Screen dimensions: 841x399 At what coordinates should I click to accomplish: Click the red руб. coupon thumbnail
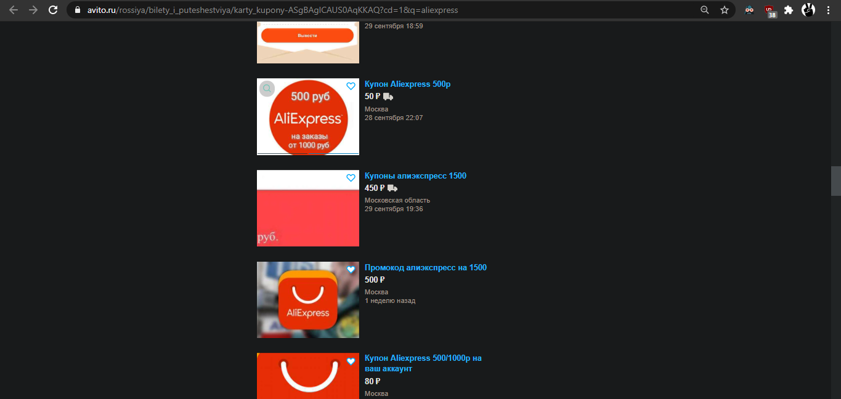click(308, 208)
